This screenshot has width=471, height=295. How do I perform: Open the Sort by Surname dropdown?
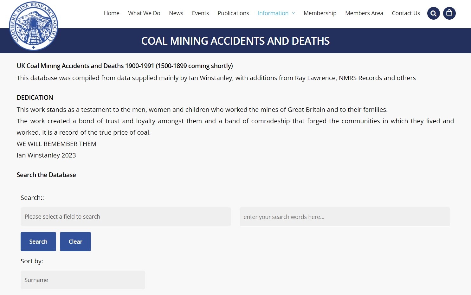pos(83,280)
